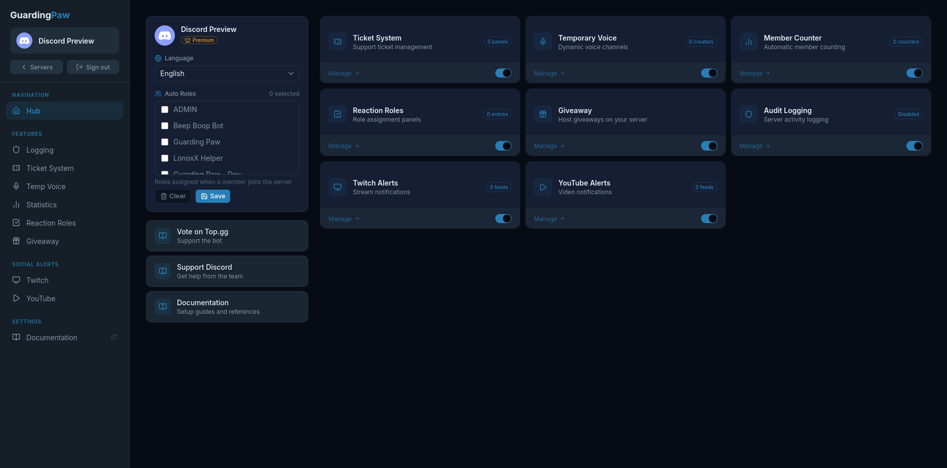Screen dimensions: 947x468
Task: Click the shield icon beside sidebar Logging
Action: (16, 150)
